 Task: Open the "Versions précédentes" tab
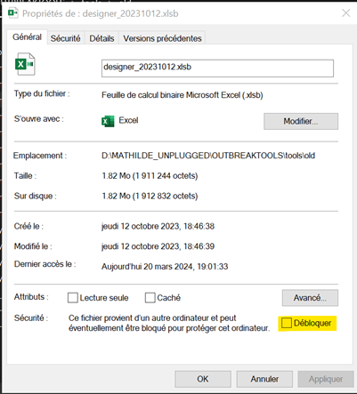click(x=162, y=38)
